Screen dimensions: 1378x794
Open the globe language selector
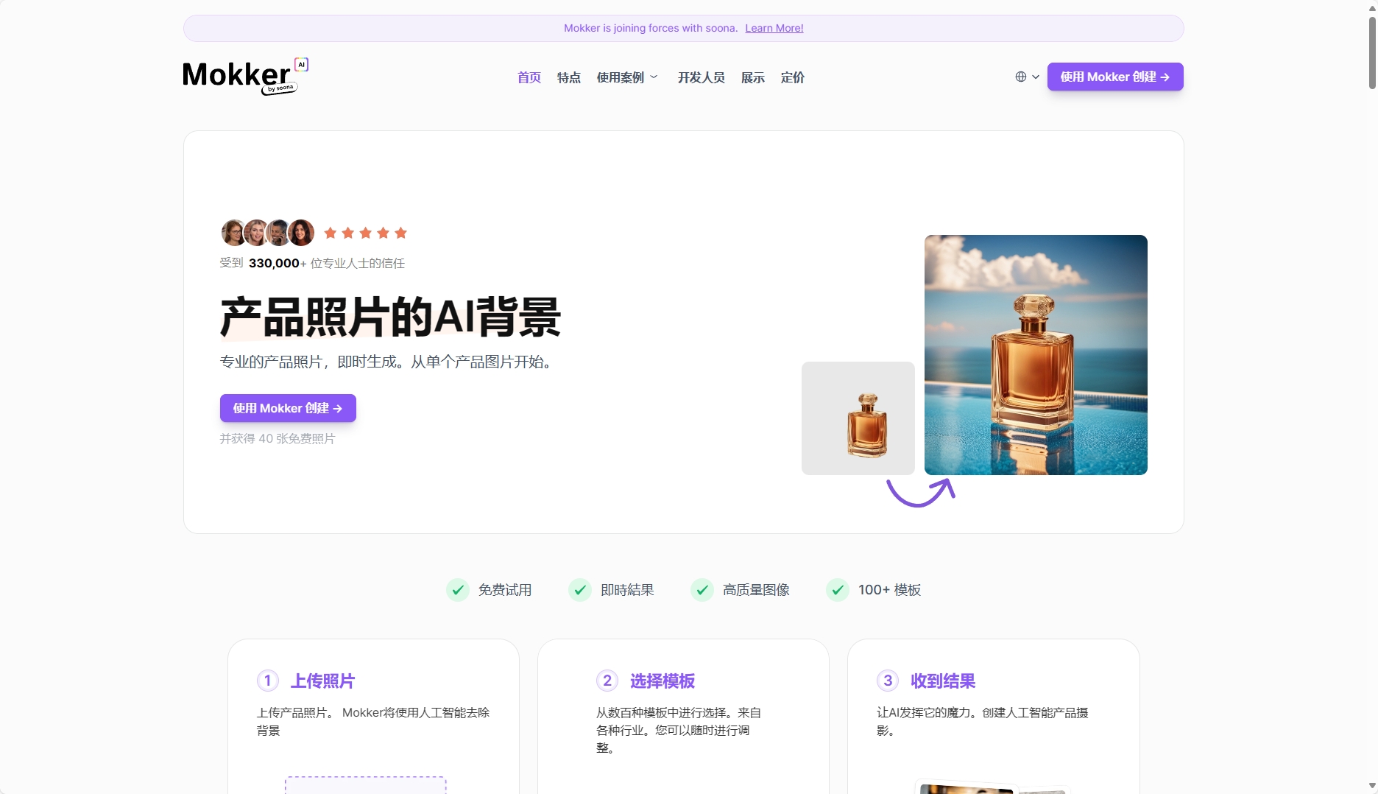pyautogui.click(x=1021, y=77)
